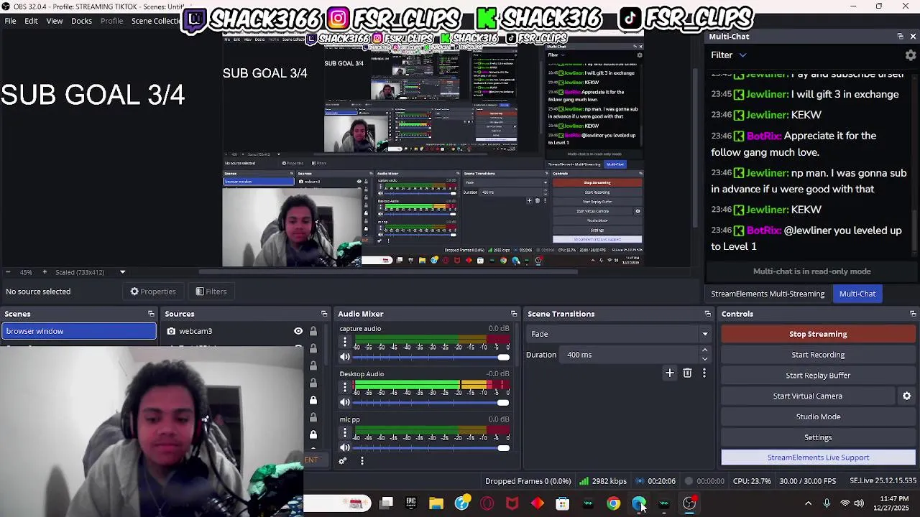This screenshot has width=920, height=517.
Task: Float the Audio Mixer dock panel
Action: [x=514, y=314]
